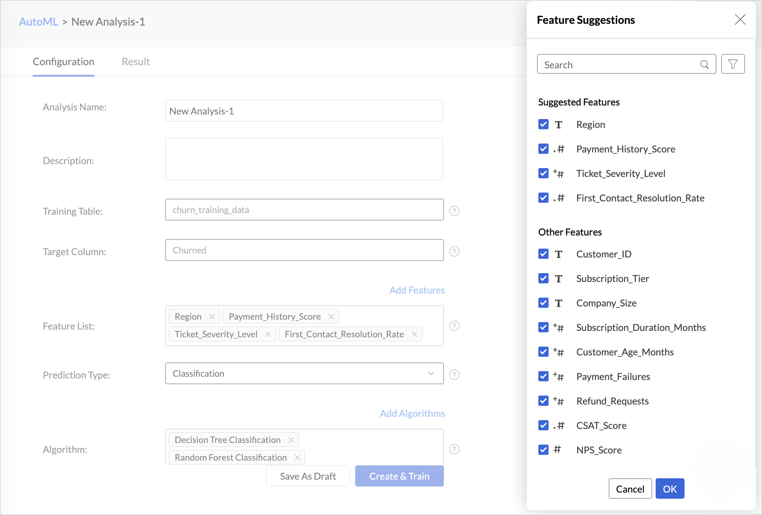Click help icon beside Training Table
Screen dimensions: 762x515
tap(454, 211)
